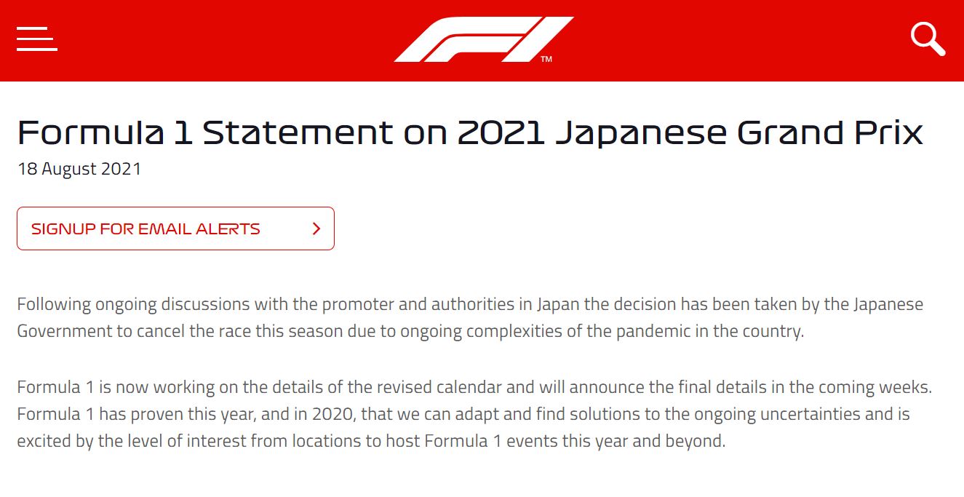
Task: Click the TM trademark symbol beside logo
Action: coord(546,59)
